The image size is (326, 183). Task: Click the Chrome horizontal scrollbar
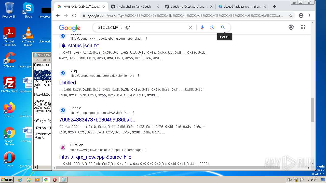(x=168, y=168)
